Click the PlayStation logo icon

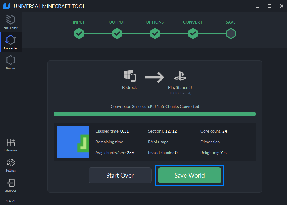[180, 76]
